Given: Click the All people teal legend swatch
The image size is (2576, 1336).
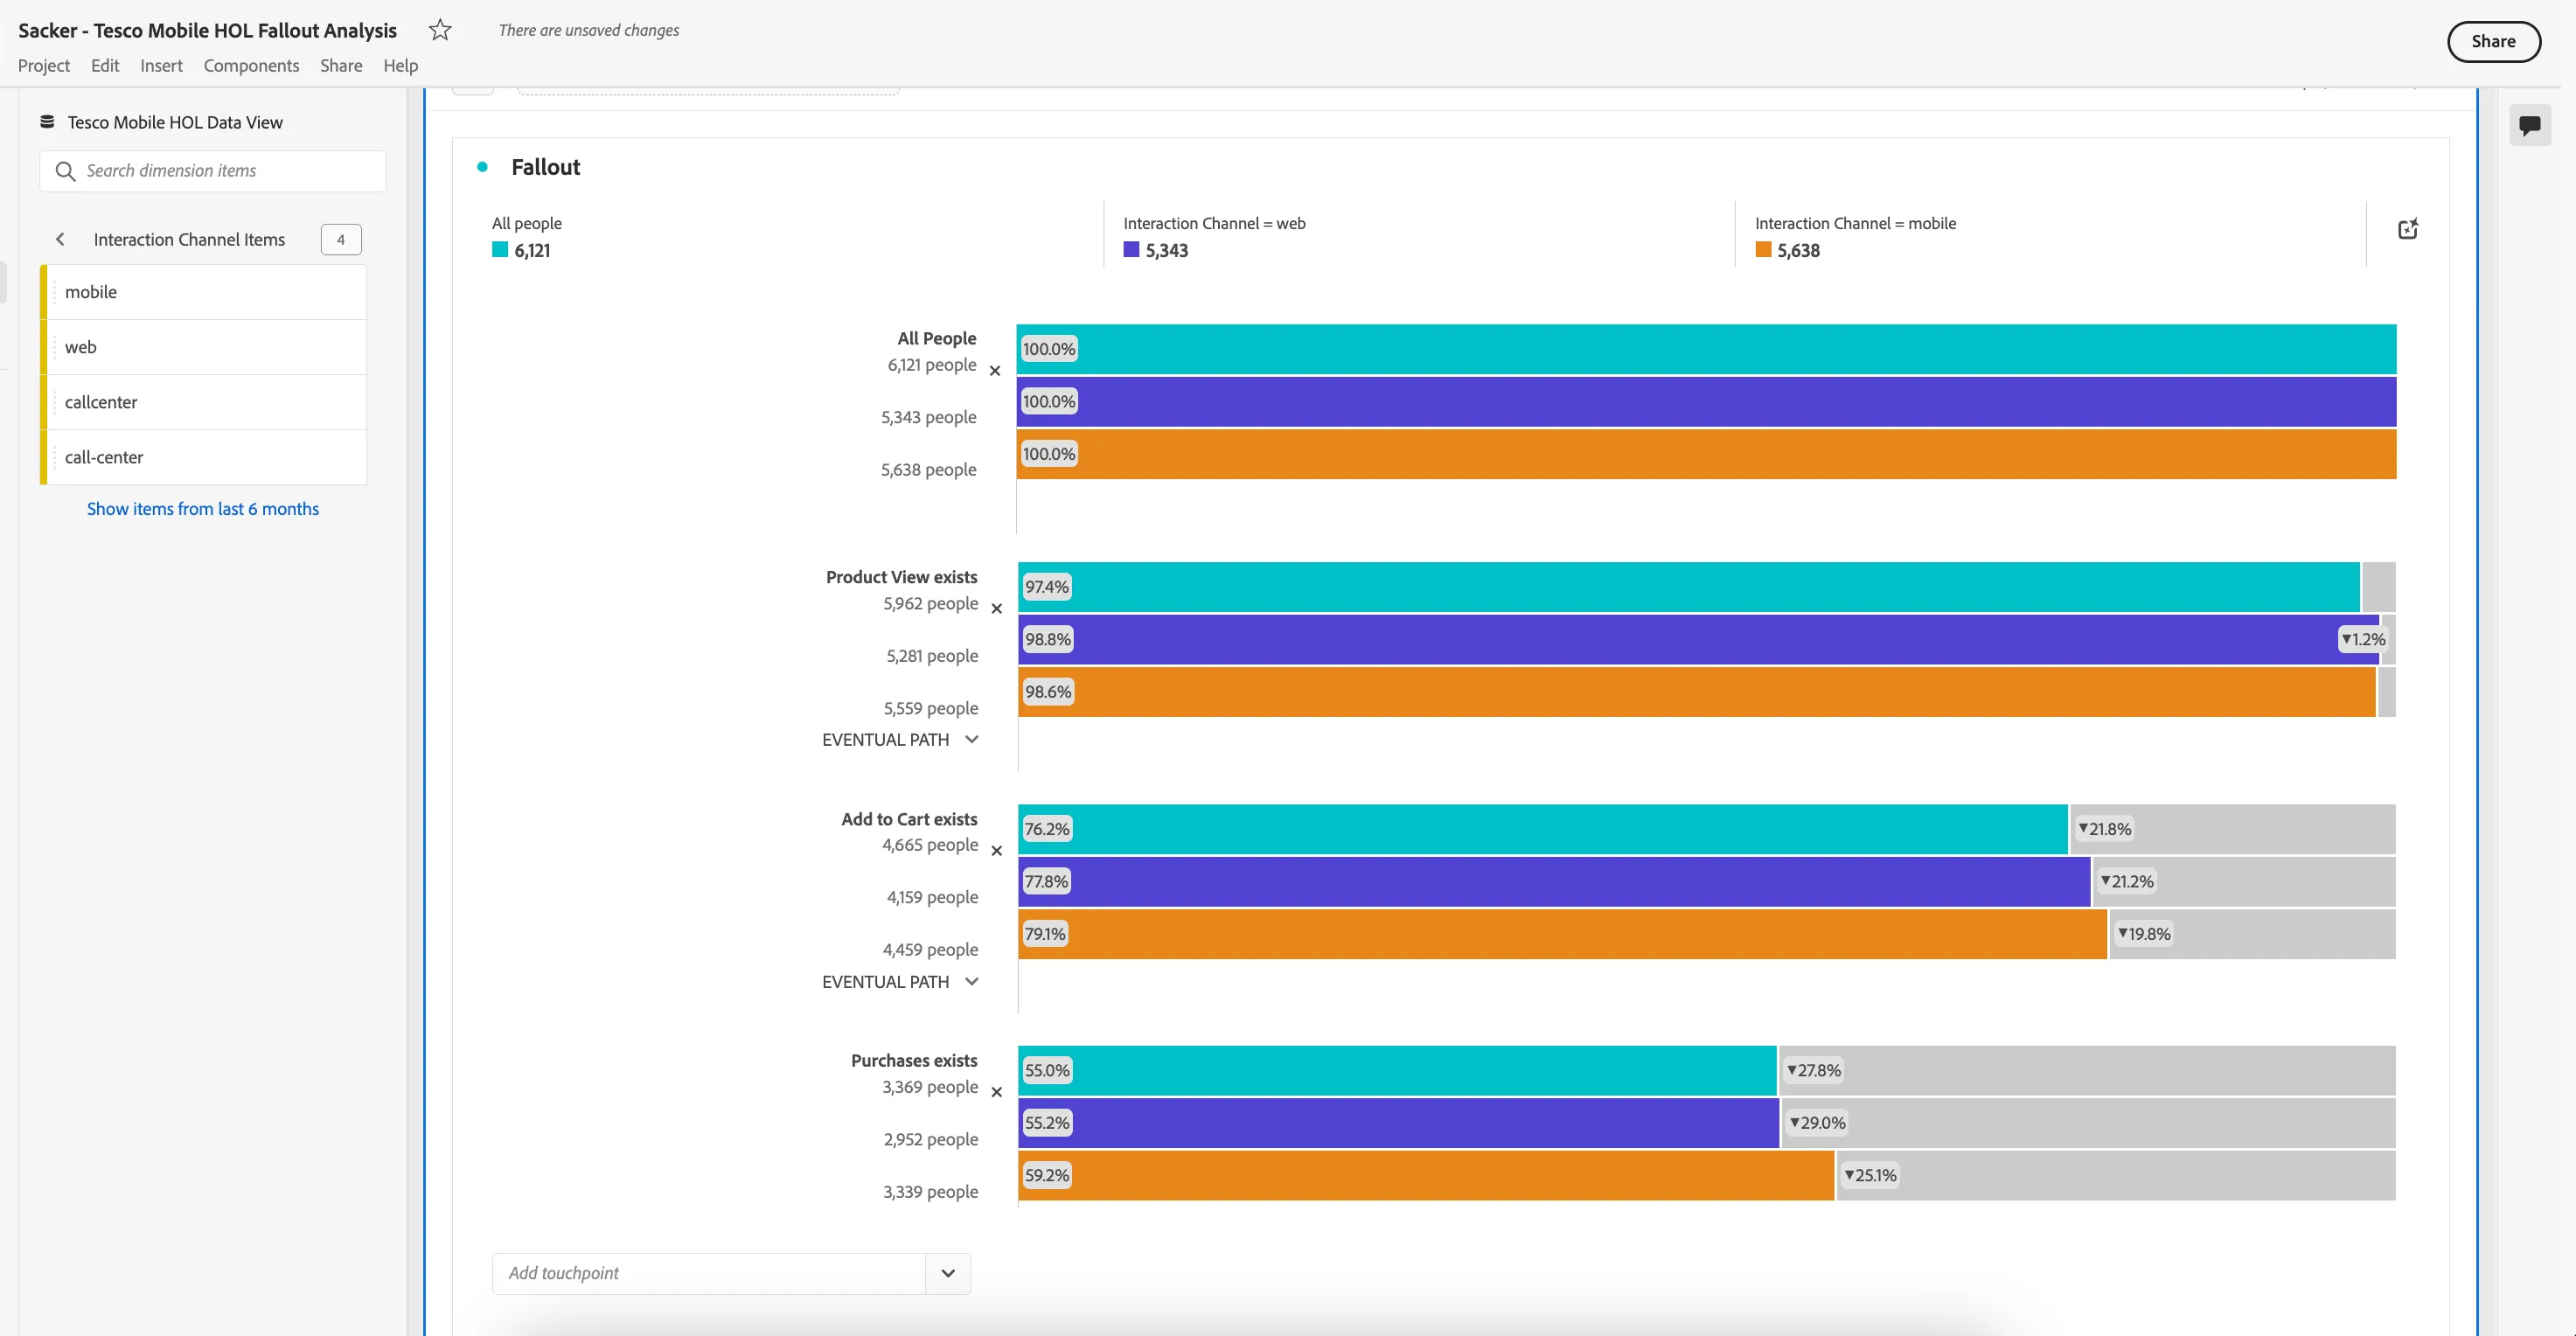Looking at the screenshot, I should coord(500,250).
